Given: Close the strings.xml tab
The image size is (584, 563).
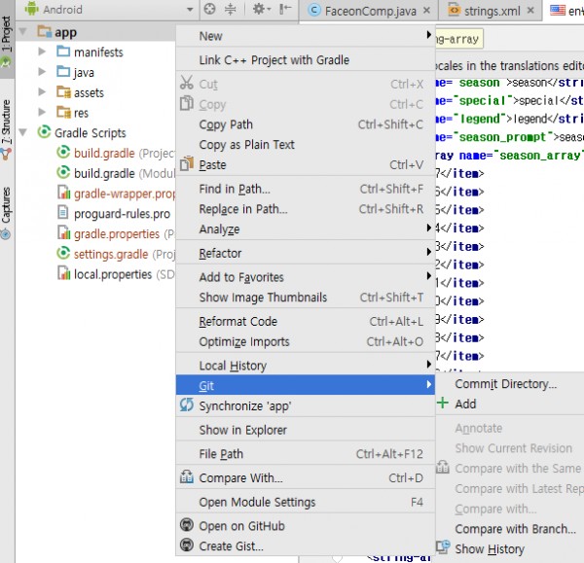Looking at the screenshot, I should click(530, 11).
